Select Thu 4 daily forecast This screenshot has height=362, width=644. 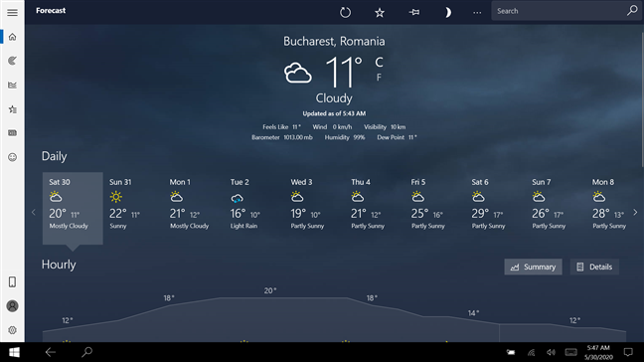pos(374,208)
